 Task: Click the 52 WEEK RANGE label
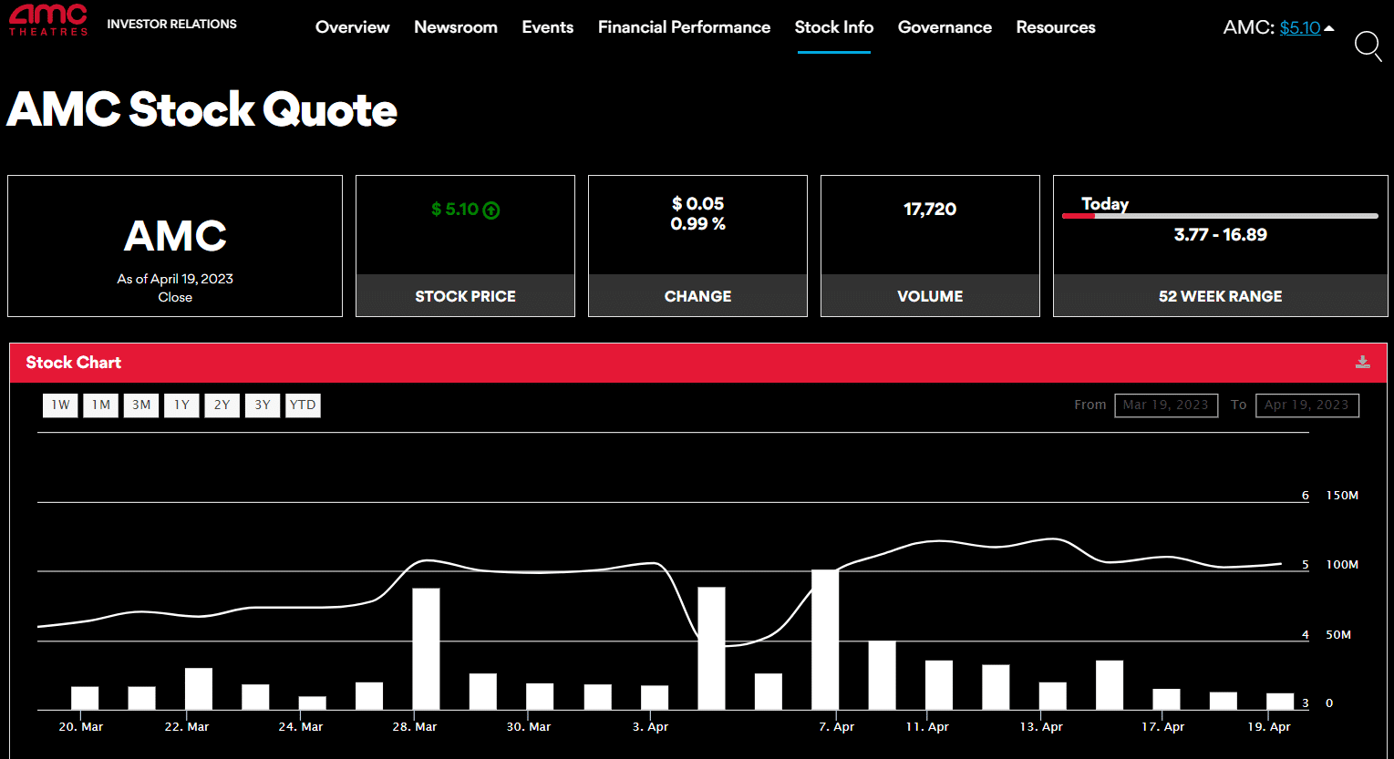click(1220, 296)
